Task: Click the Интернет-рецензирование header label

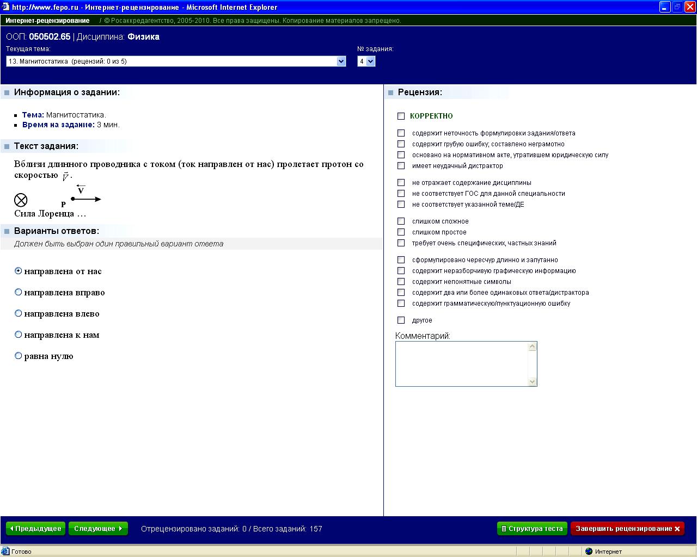Action: 47,21
